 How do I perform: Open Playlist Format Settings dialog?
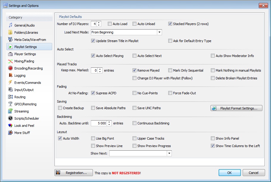point(236,108)
